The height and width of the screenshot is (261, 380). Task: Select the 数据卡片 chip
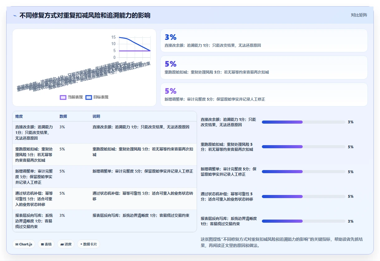tap(89, 244)
